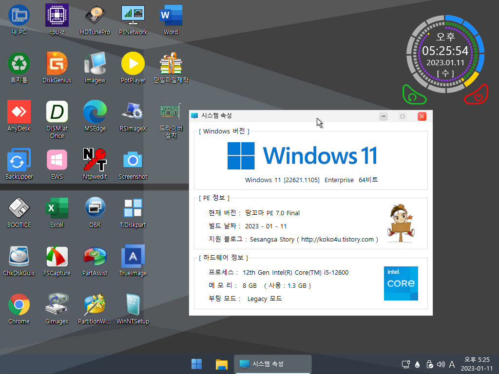Open DISM at Once icon

coord(57,119)
